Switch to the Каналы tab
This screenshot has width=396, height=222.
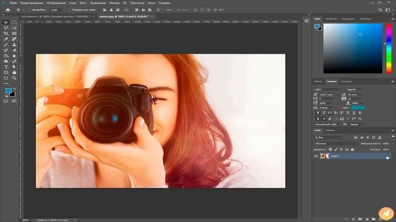[x=330, y=130]
